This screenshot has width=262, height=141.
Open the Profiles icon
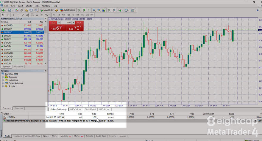pyautogui.click(x=10, y=10)
